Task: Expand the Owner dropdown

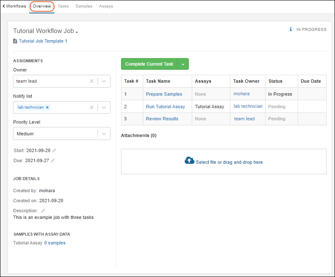Action: click(x=104, y=81)
